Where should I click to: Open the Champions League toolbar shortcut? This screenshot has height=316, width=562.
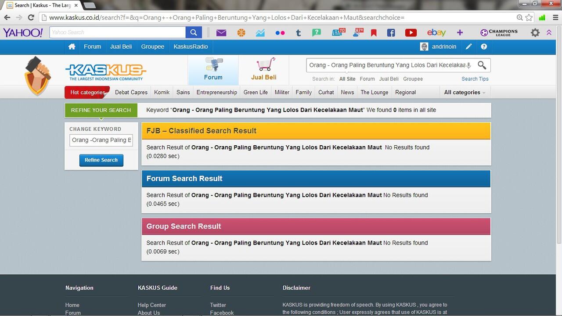[499, 33]
